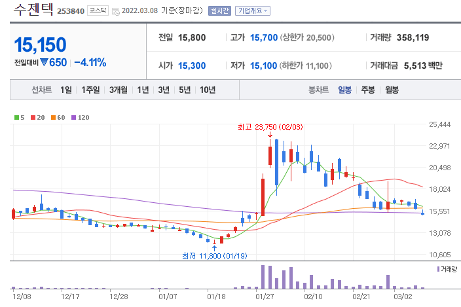Click the purple 120-day moving average swatch

74,118
